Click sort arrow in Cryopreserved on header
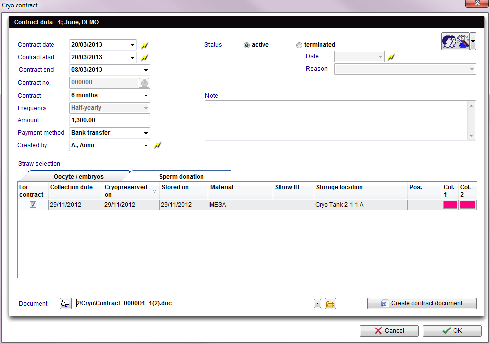 [x=155, y=191]
